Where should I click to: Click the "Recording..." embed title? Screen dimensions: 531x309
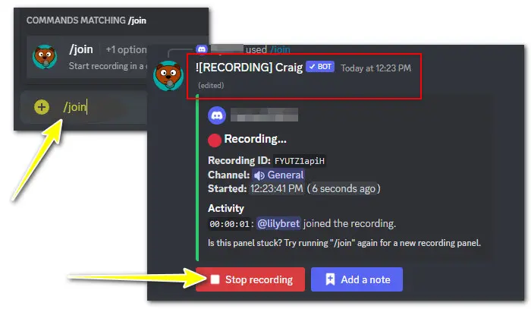pyautogui.click(x=256, y=139)
